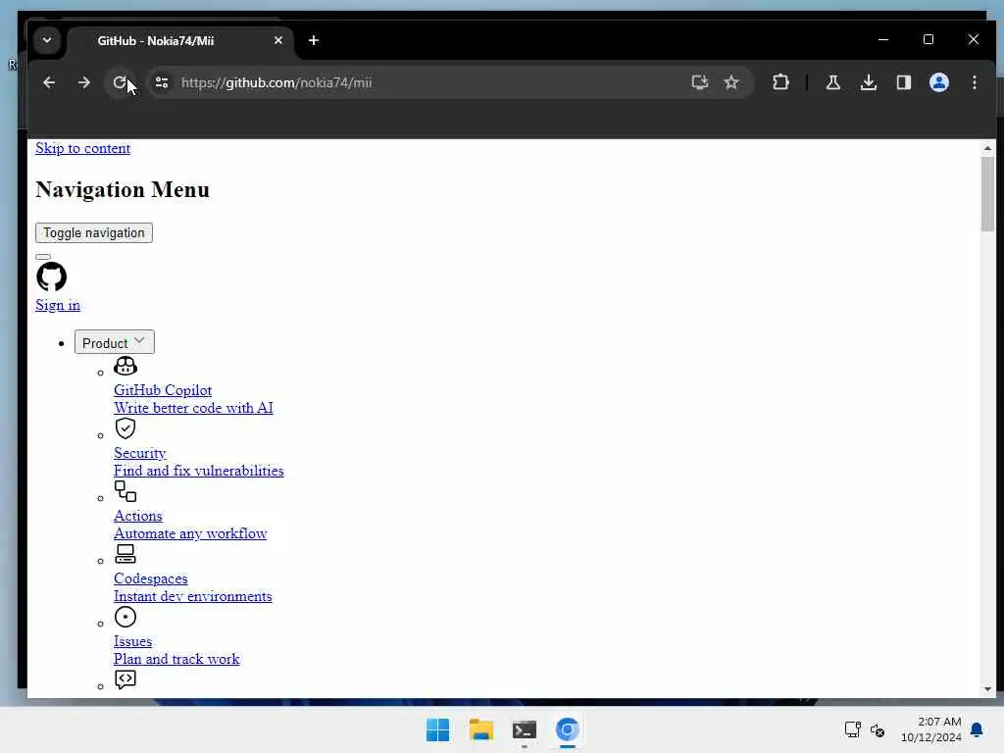The width and height of the screenshot is (1004, 753).
Task: Go back to previous page
Action: tap(49, 82)
